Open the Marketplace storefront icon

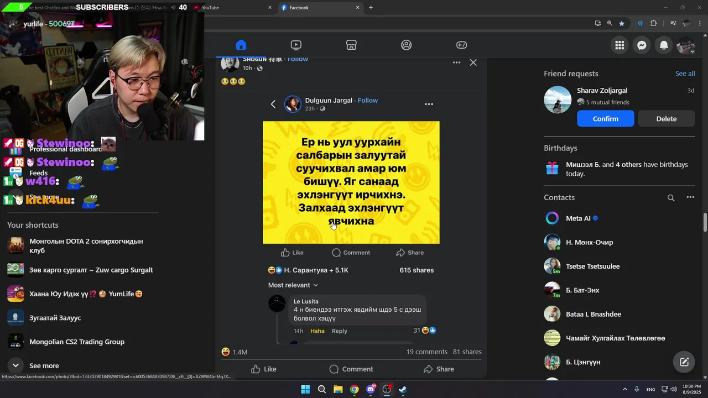coord(351,45)
